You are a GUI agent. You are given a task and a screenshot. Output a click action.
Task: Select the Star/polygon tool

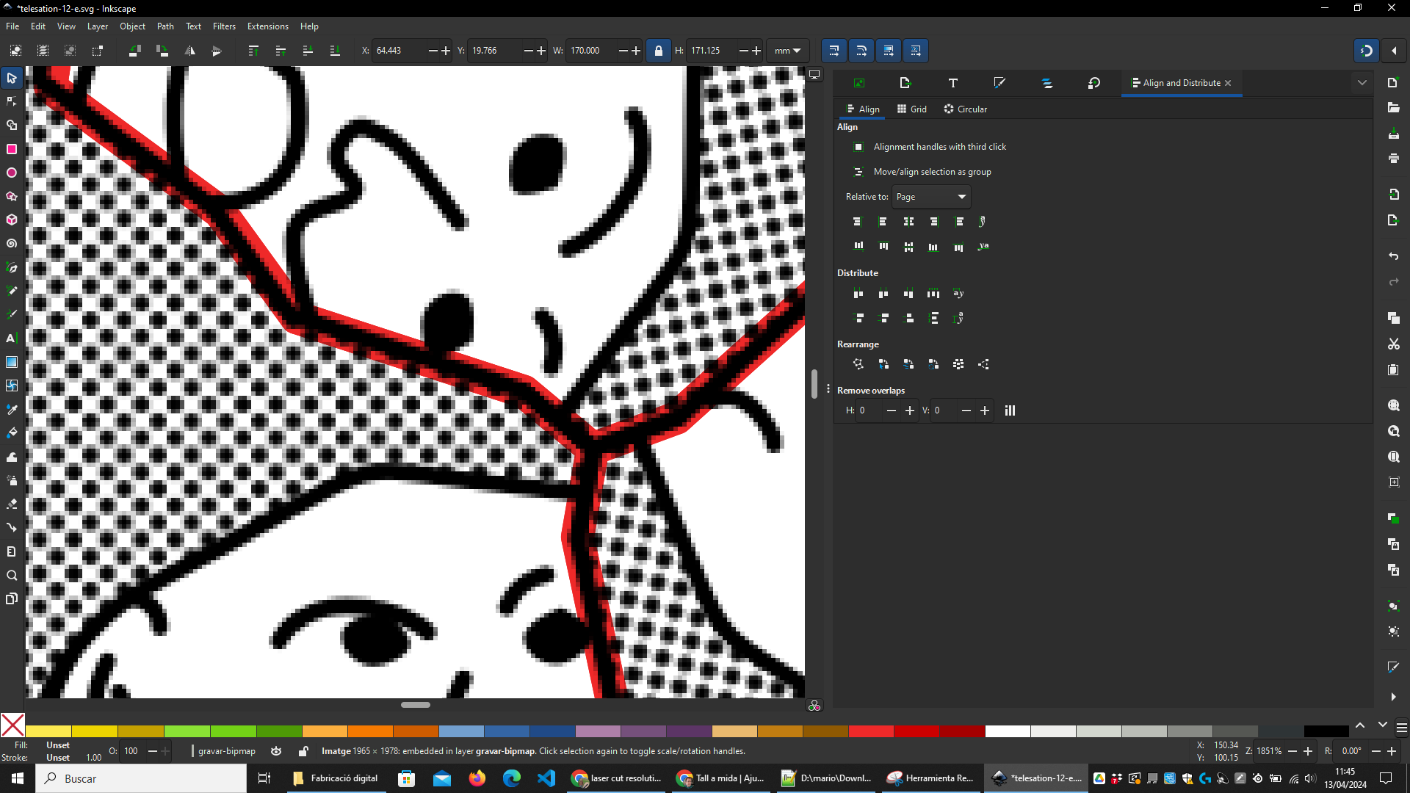point(12,196)
